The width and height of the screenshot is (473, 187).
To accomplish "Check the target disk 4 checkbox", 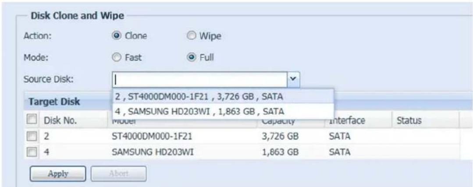I will [x=31, y=152].
